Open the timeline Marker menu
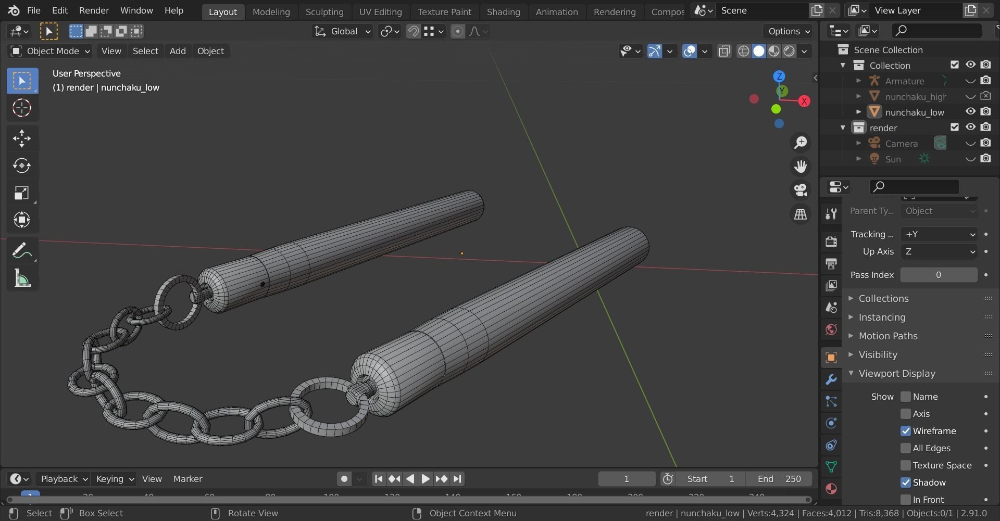The image size is (1000, 521). pos(187,479)
